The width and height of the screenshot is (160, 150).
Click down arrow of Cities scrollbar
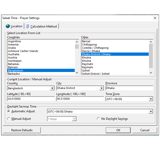(x=151, y=73)
